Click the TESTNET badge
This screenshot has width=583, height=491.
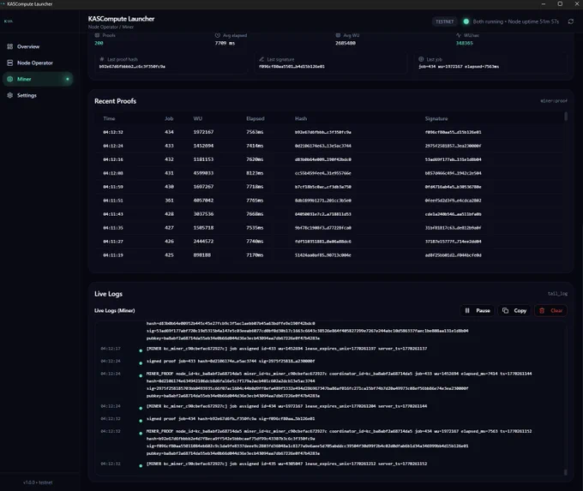click(445, 21)
